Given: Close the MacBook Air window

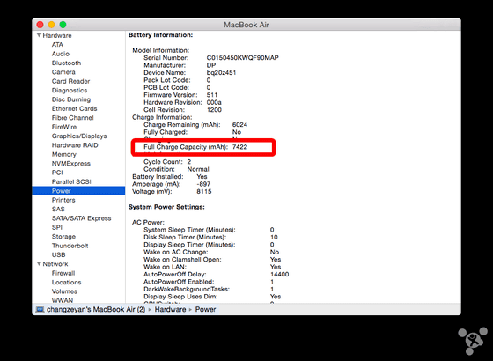Looking at the screenshot, I should [x=40, y=25].
